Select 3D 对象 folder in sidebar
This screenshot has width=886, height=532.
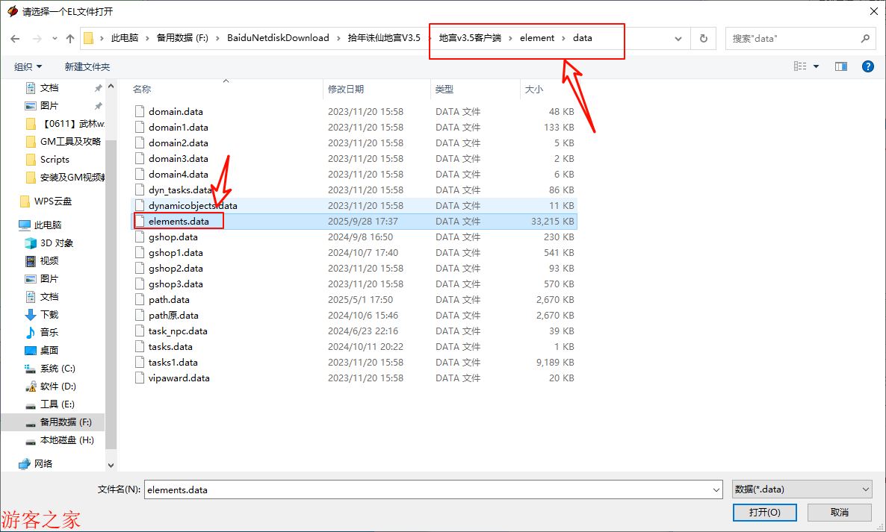56,242
